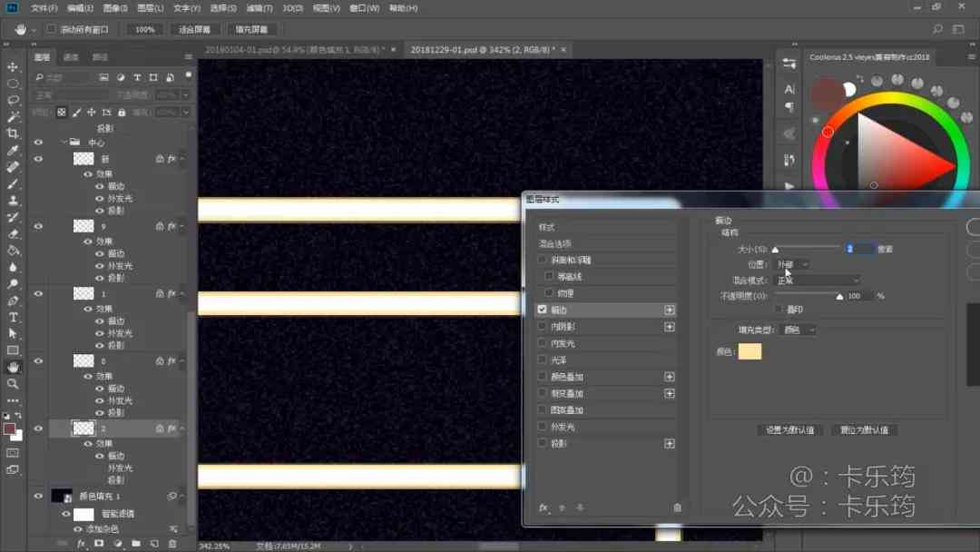
Task: Select the Lasso tool
Action: click(13, 100)
